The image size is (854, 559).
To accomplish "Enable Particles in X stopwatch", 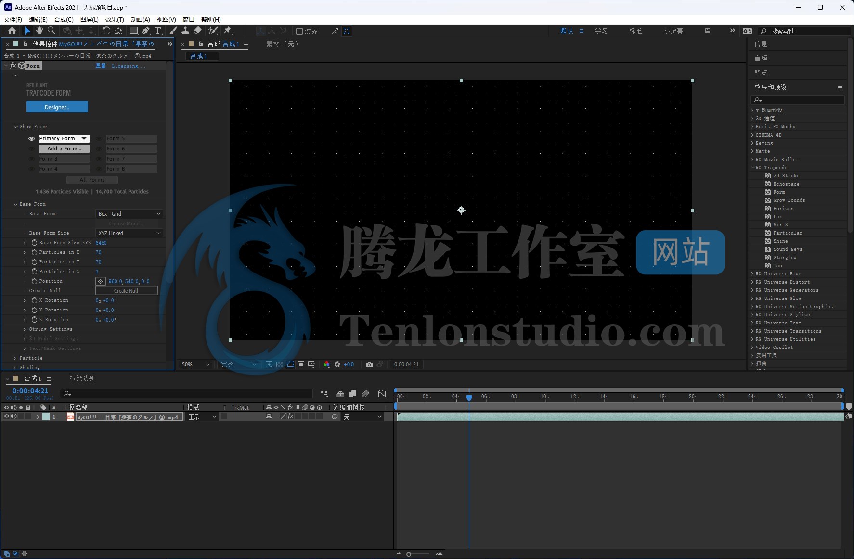I will coord(34,252).
